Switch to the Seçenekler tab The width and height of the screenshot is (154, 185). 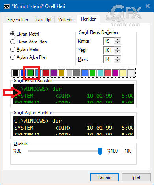[18, 20]
